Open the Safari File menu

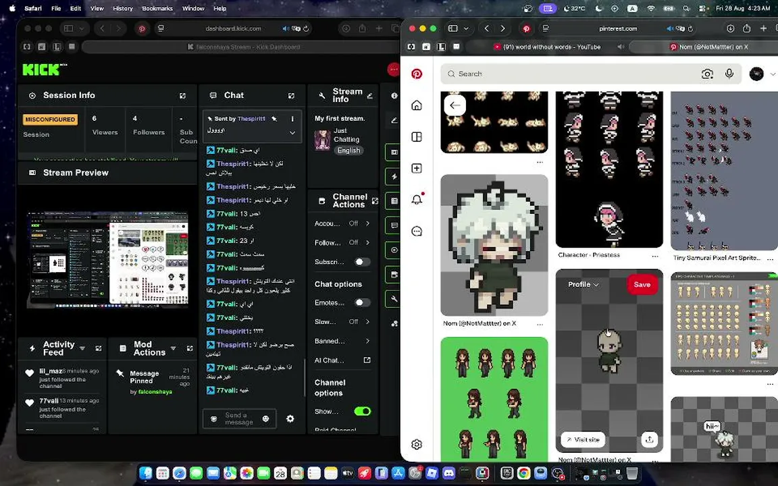click(56, 8)
